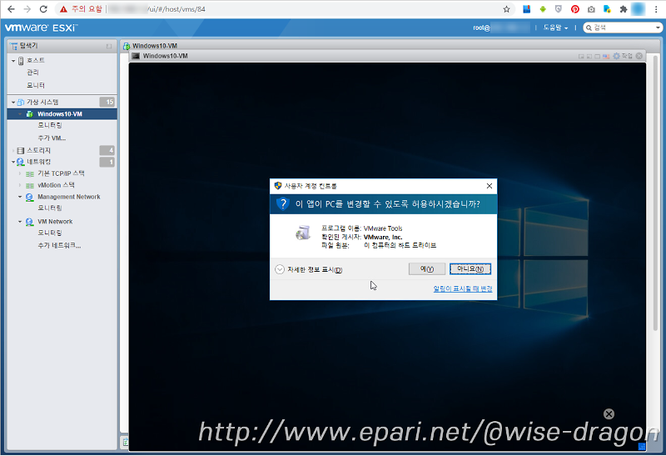Click the third console window-size icon
This screenshot has width=666, height=456.
coord(597,56)
